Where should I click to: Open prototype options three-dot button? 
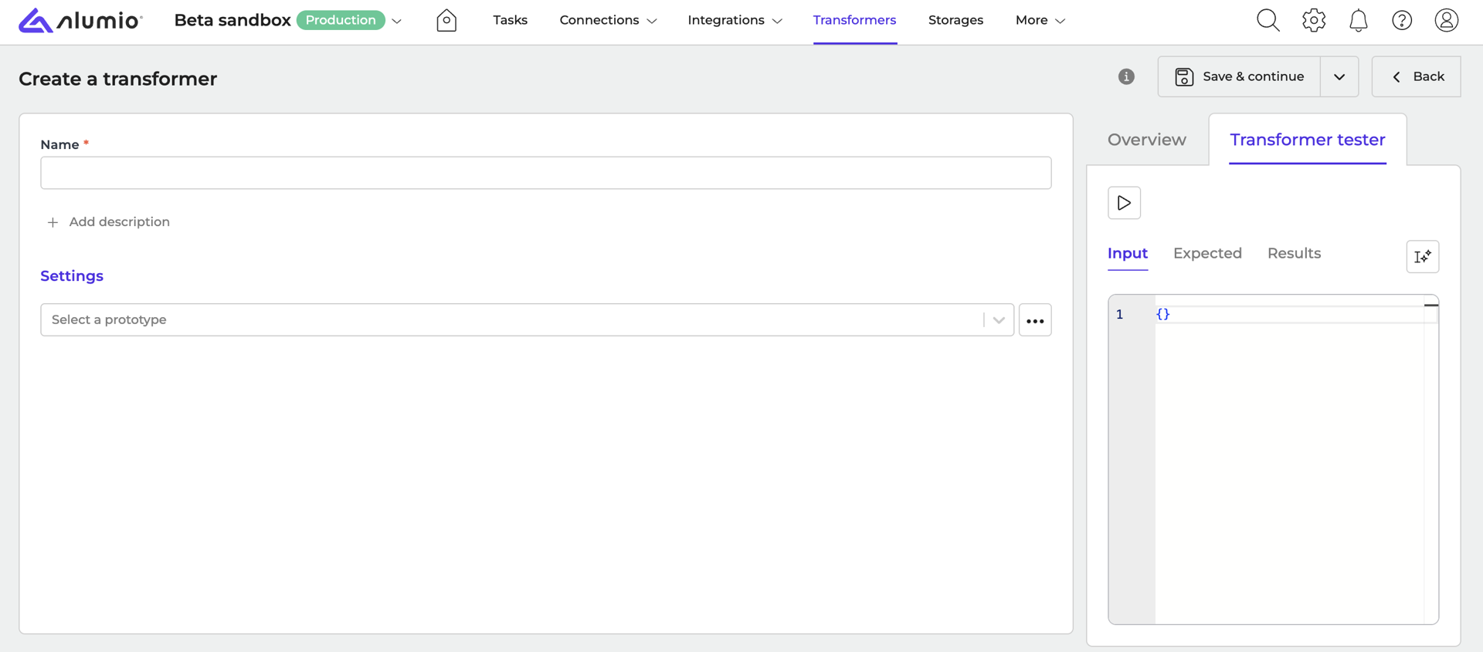click(1035, 320)
